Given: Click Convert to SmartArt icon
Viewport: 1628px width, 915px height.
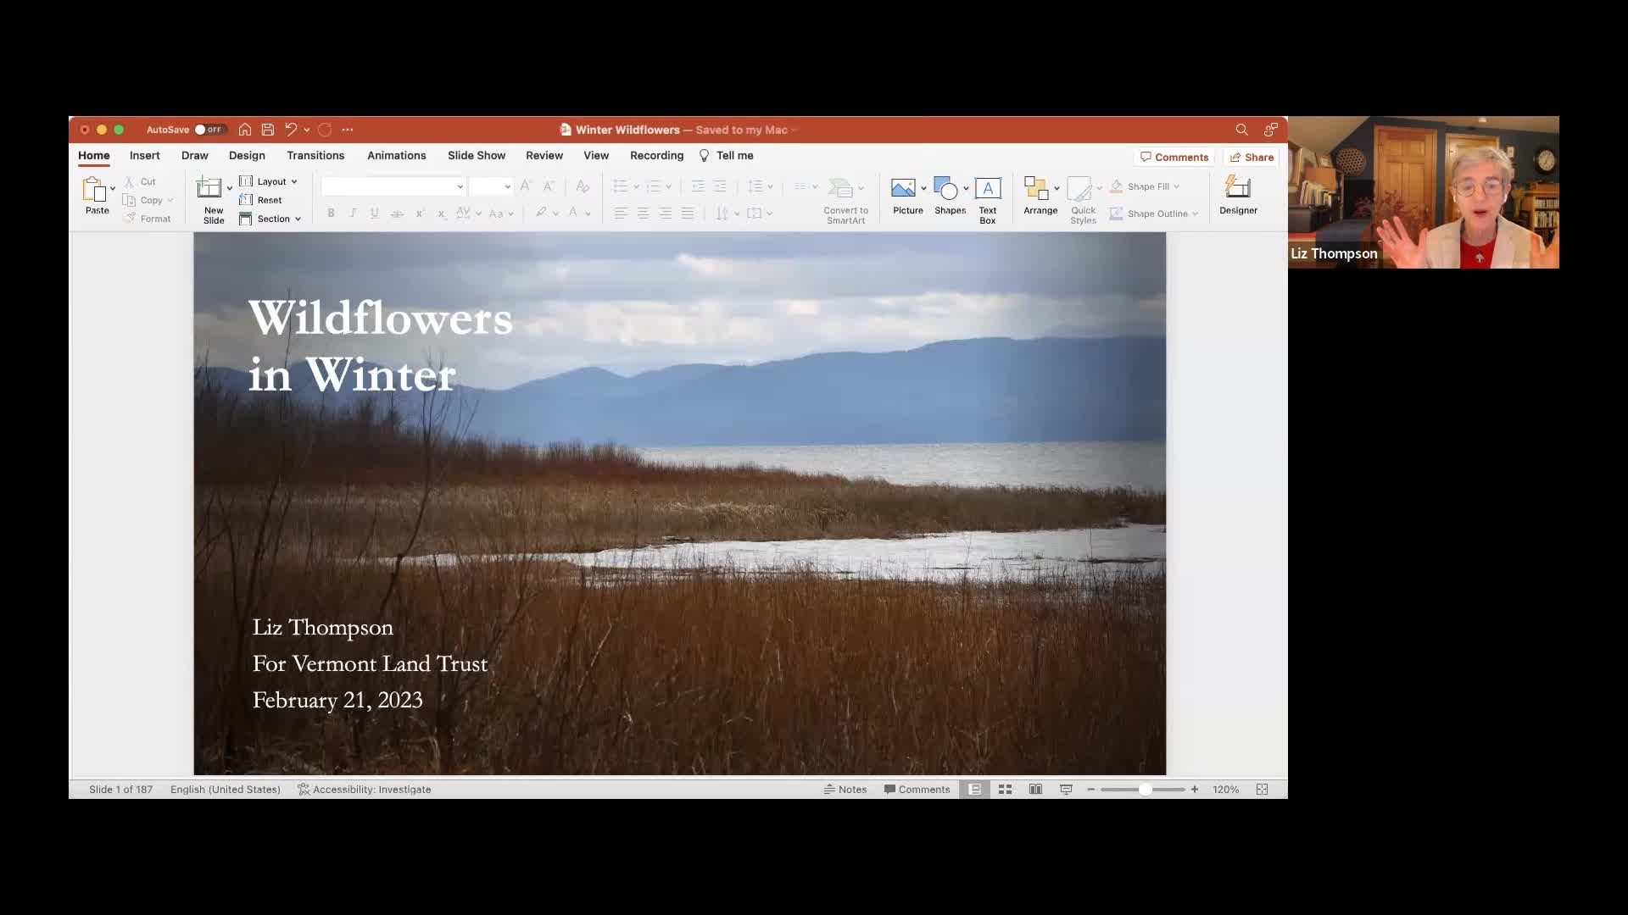Looking at the screenshot, I should click(840, 188).
